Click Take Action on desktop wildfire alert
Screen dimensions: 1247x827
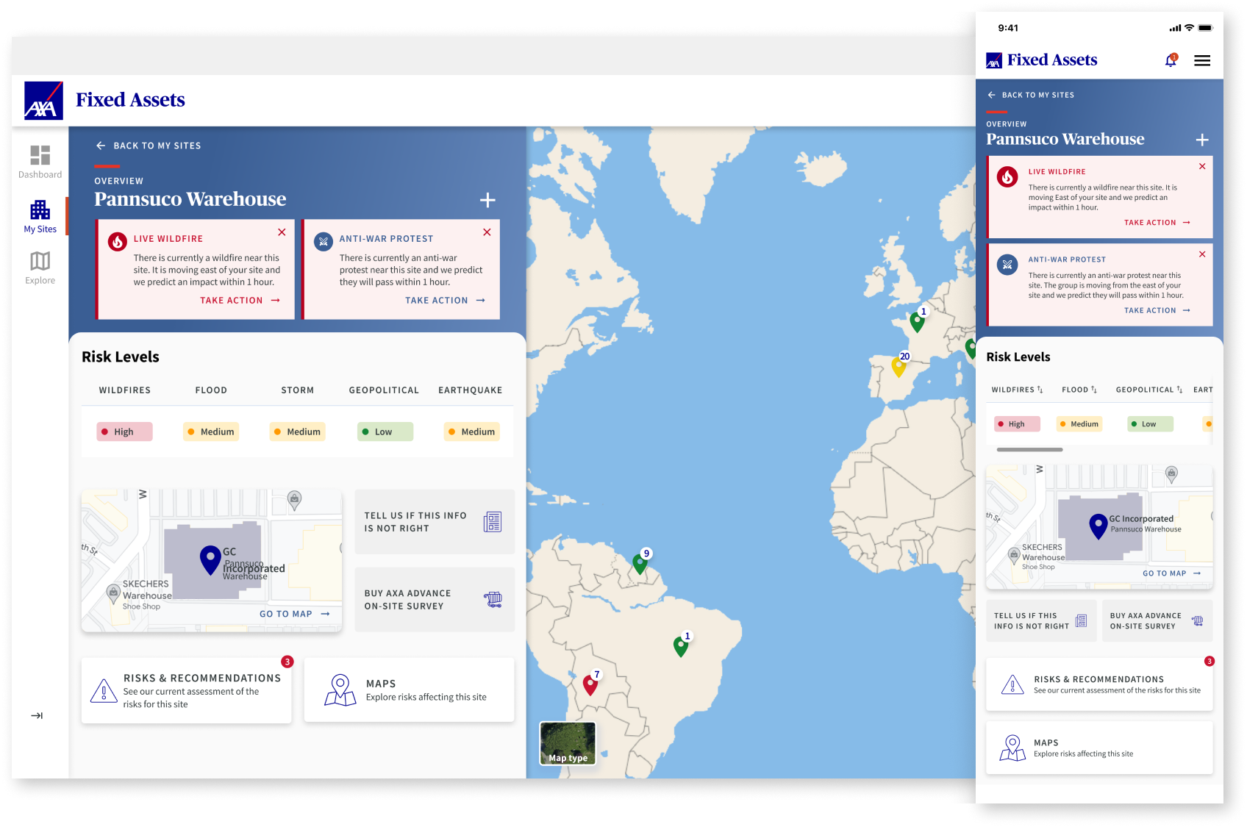(240, 301)
